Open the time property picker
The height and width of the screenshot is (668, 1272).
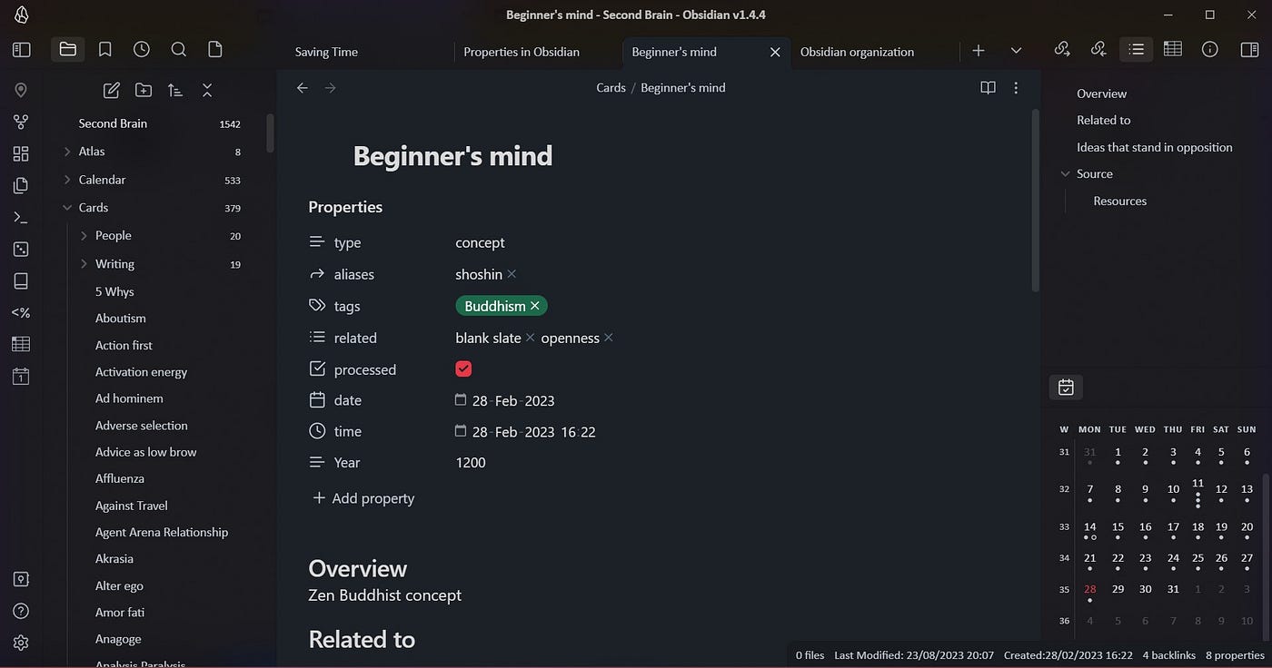[x=461, y=431]
